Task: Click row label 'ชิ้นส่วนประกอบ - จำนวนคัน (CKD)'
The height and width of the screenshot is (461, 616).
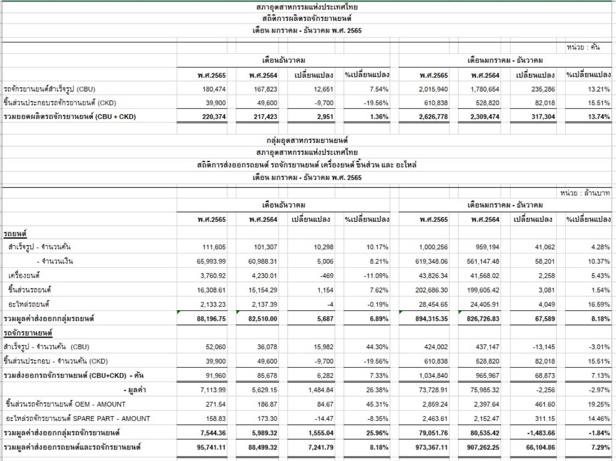Action: point(55,361)
